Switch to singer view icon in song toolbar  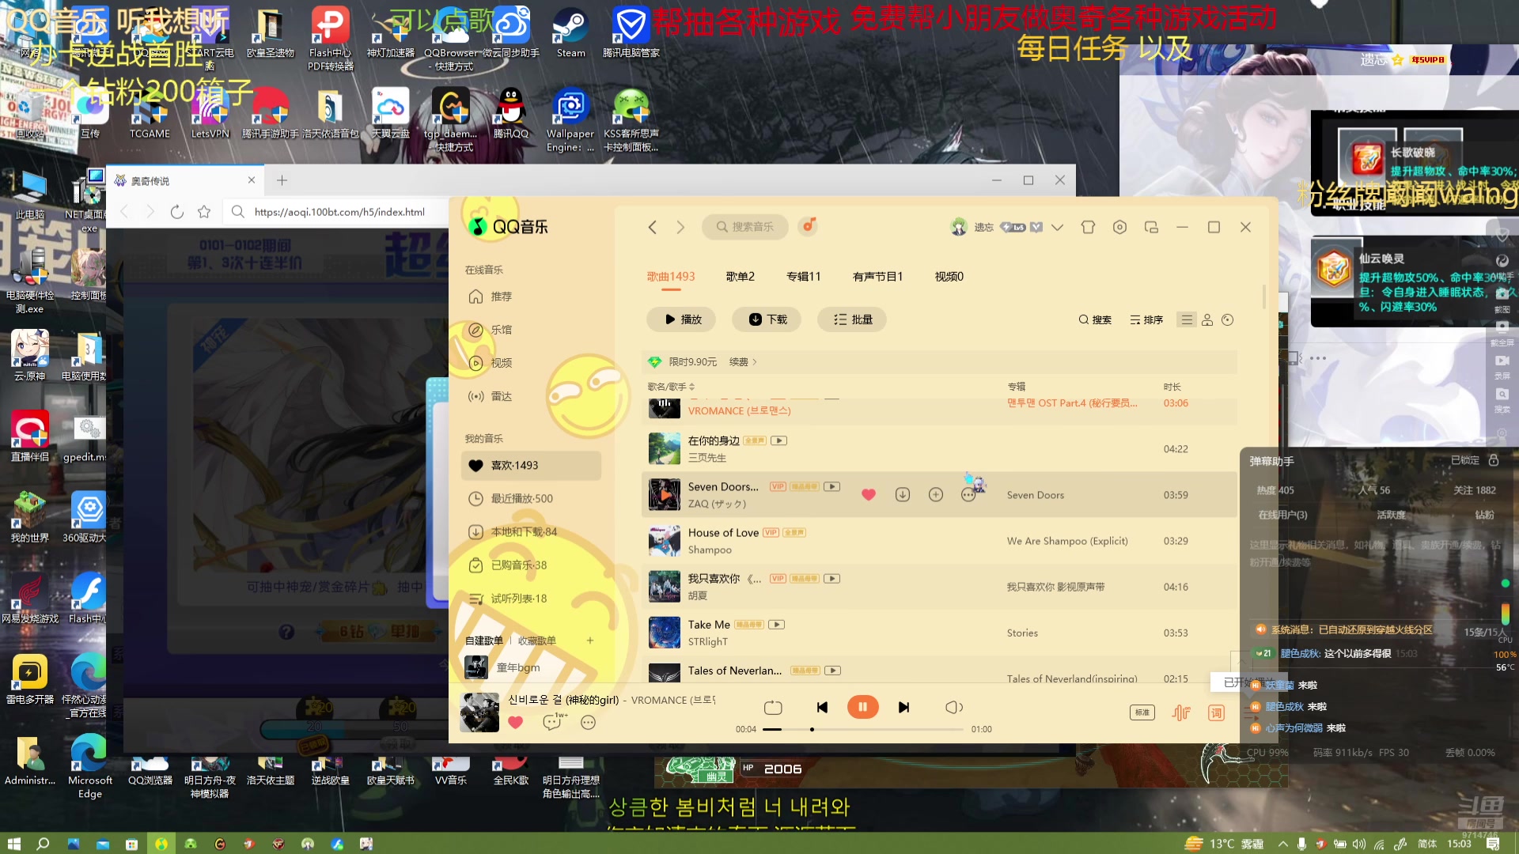[x=1207, y=319]
